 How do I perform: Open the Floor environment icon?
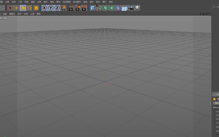coord(124,8)
